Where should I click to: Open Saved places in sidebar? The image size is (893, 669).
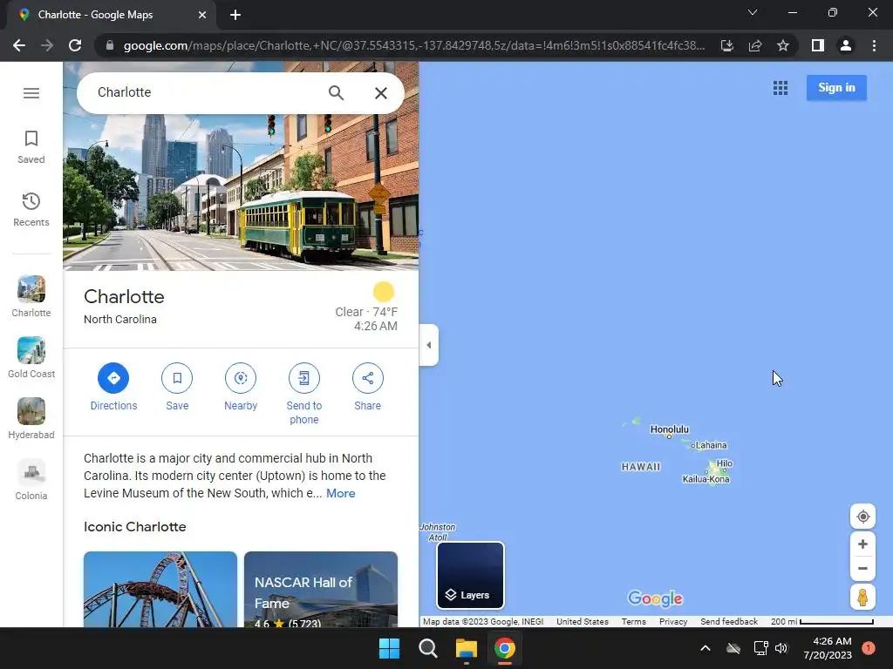coord(31,146)
